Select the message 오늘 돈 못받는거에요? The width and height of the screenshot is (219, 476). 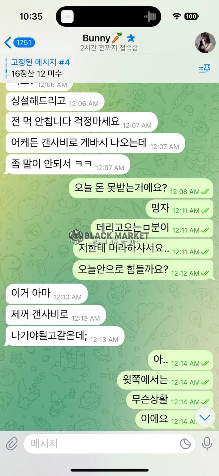click(141, 188)
